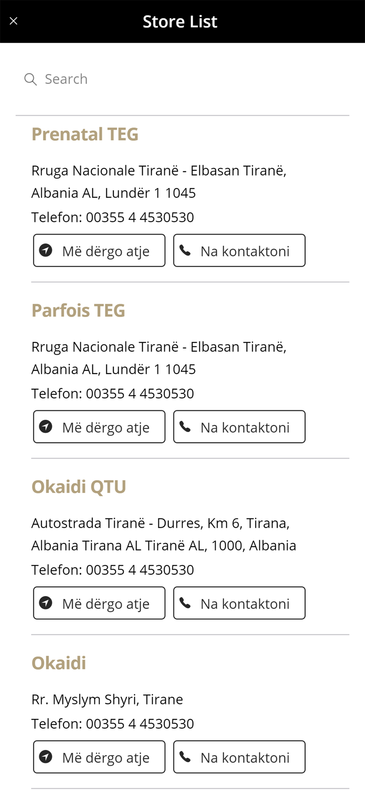This screenshot has height=791, width=365.
Task: Tap navigation arrow icon for Parfois TEG
Action: click(46, 426)
